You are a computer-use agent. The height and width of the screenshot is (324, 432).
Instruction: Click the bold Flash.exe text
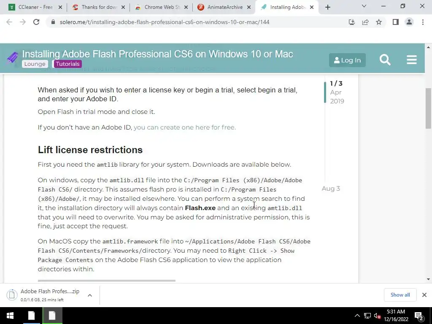click(200, 208)
